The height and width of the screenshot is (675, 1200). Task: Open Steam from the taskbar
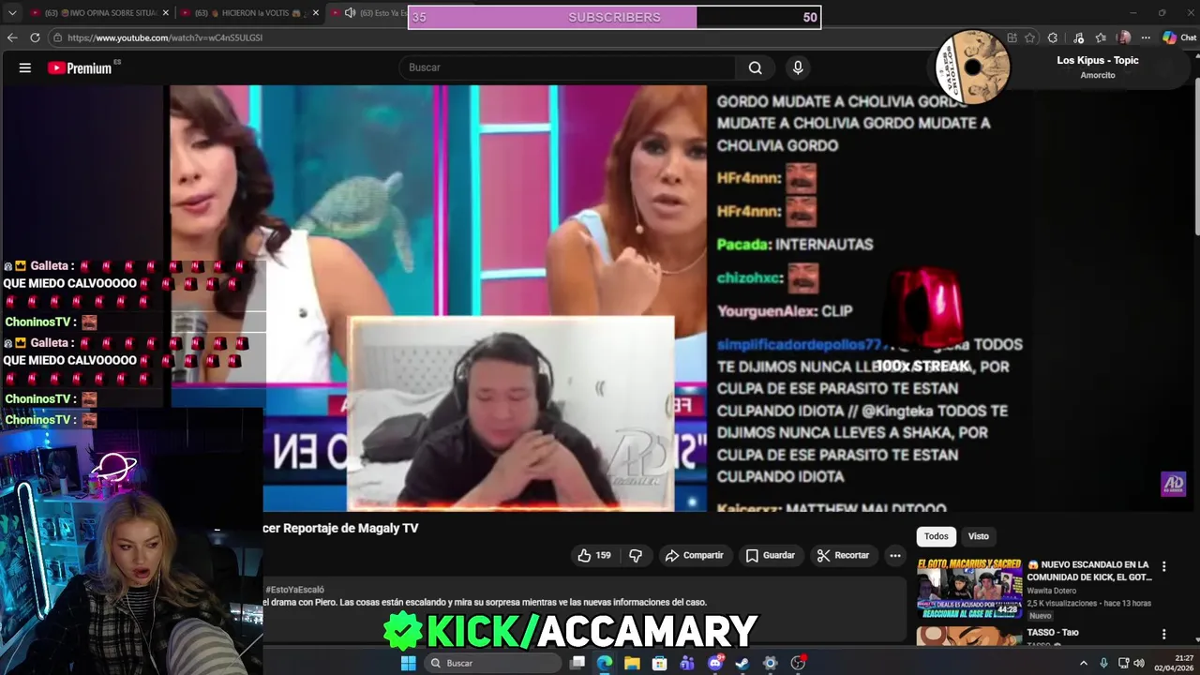(x=742, y=663)
